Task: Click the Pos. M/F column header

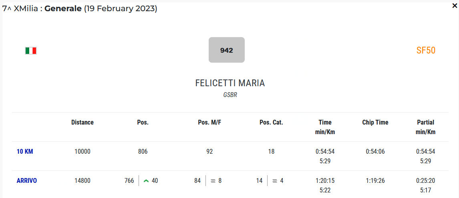Action: [209, 123]
